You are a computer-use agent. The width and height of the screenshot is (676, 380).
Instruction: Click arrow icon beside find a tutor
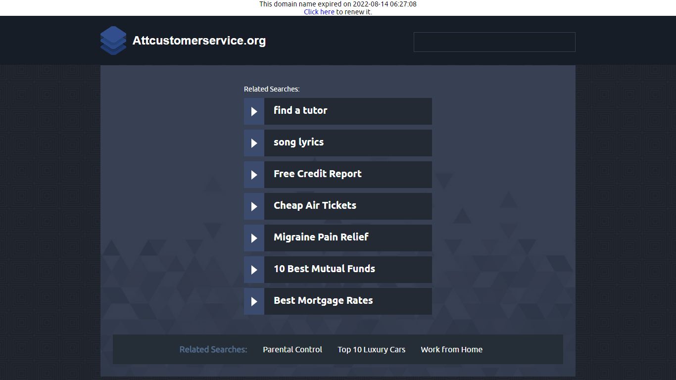pos(254,111)
